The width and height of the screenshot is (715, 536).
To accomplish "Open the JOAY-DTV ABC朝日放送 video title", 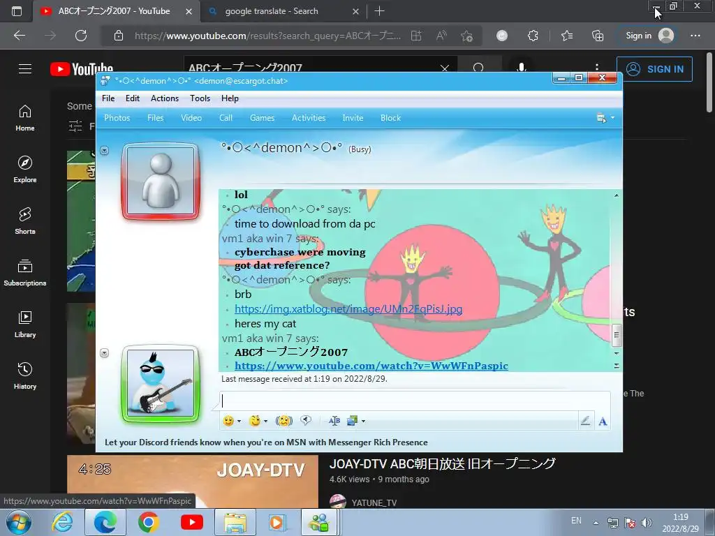I will [442, 463].
